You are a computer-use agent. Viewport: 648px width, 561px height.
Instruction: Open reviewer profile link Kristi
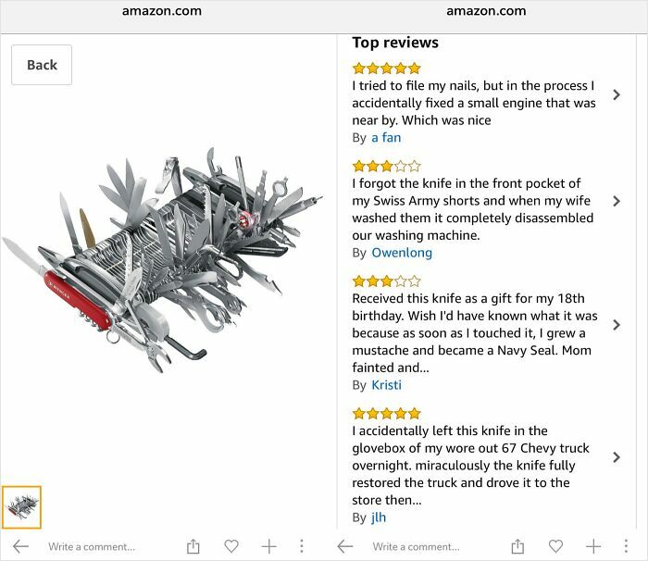point(386,385)
